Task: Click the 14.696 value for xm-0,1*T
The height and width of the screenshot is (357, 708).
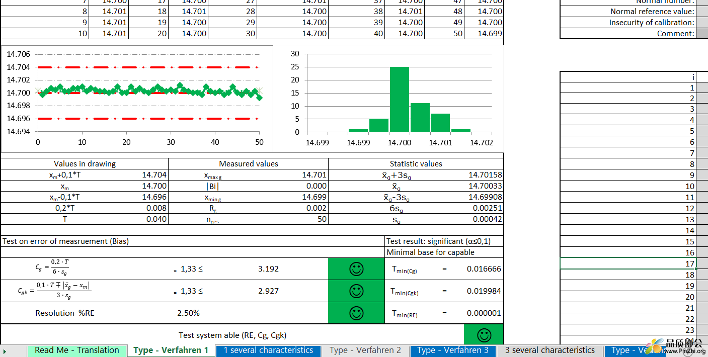Action: coord(154,197)
